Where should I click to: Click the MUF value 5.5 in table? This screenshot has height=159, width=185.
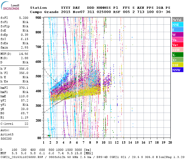(x=14, y=153)
